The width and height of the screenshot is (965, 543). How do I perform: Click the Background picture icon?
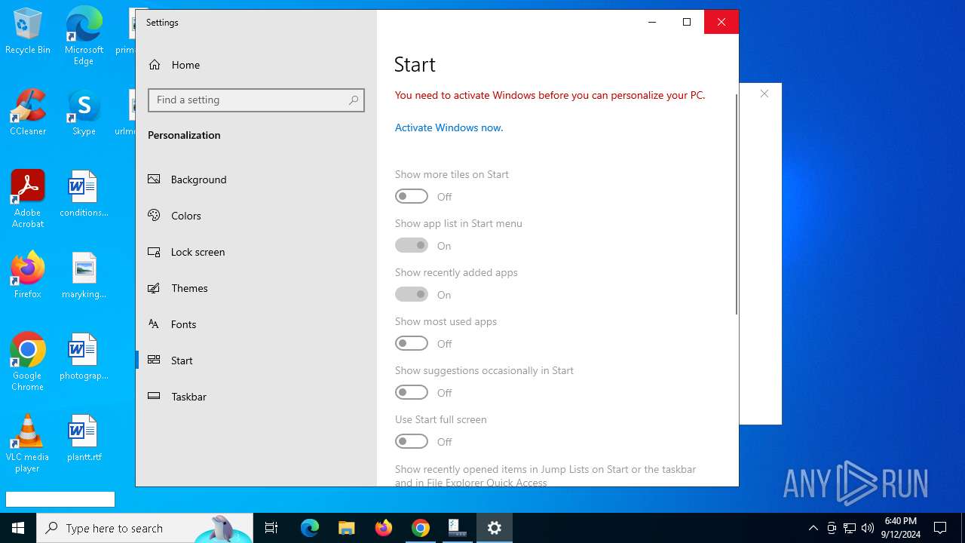[154, 179]
